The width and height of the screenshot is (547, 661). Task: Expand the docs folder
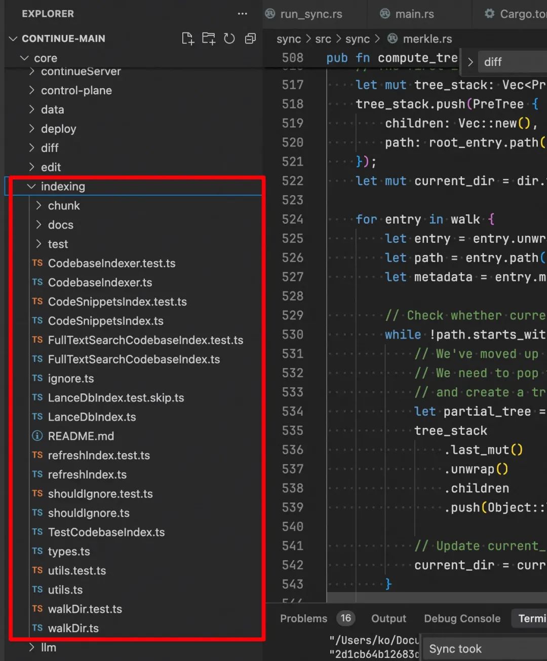38,225
